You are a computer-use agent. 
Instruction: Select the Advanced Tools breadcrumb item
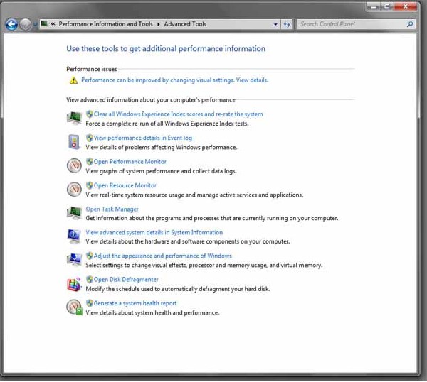pyautogui.click(x=185, y=24)
